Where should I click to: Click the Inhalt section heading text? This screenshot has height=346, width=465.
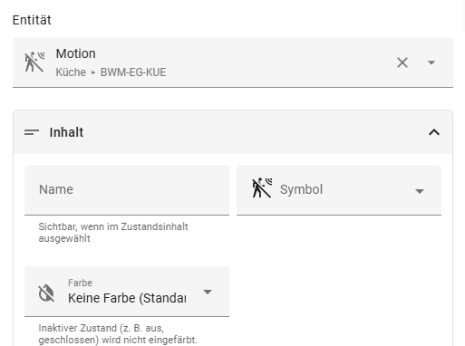pyautogui.click(x=66, y=132)
